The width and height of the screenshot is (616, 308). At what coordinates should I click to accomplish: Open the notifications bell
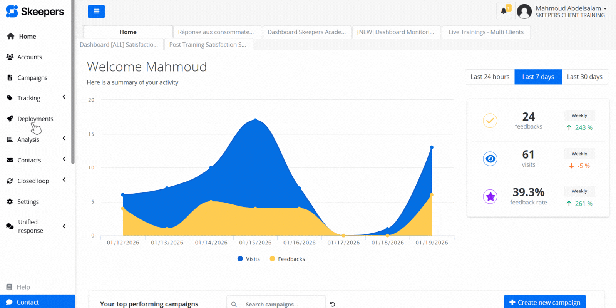pos(503,11)
